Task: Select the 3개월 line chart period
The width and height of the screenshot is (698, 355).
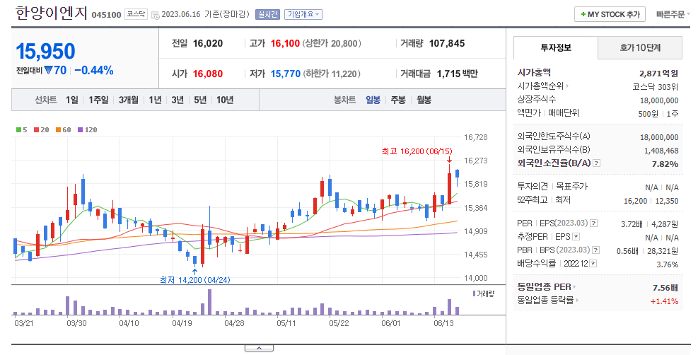Action: 129,100
